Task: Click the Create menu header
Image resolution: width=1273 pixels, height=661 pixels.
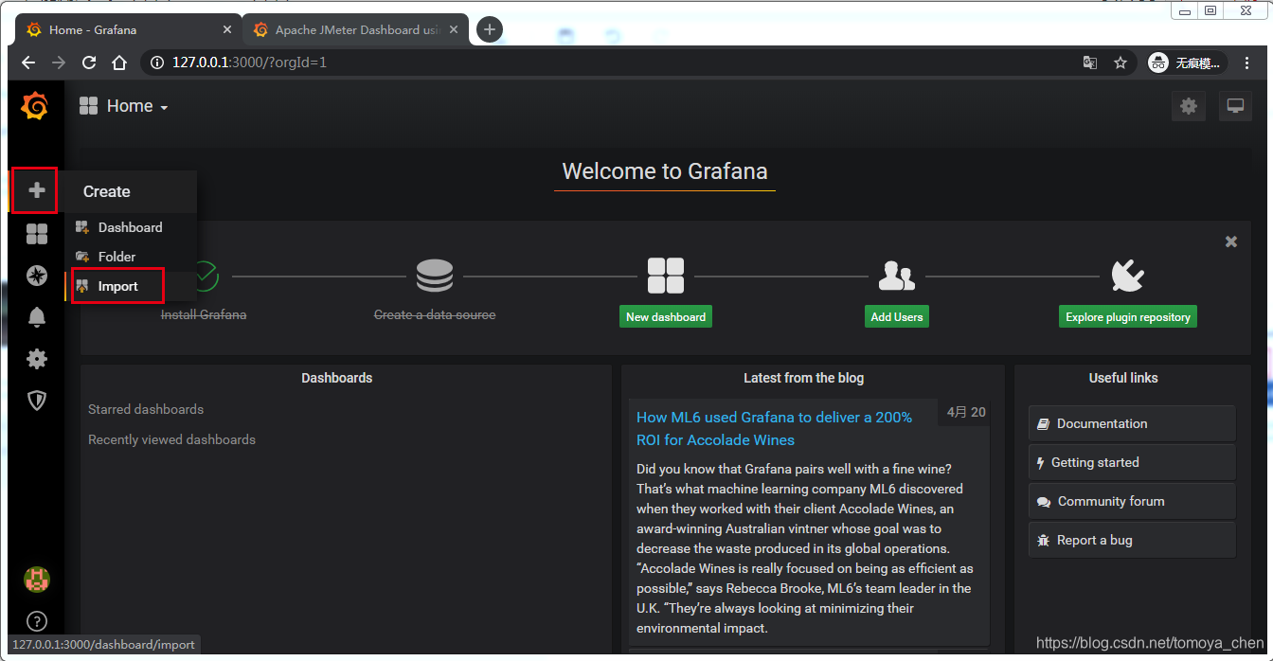Action: [x=131, y=191]
